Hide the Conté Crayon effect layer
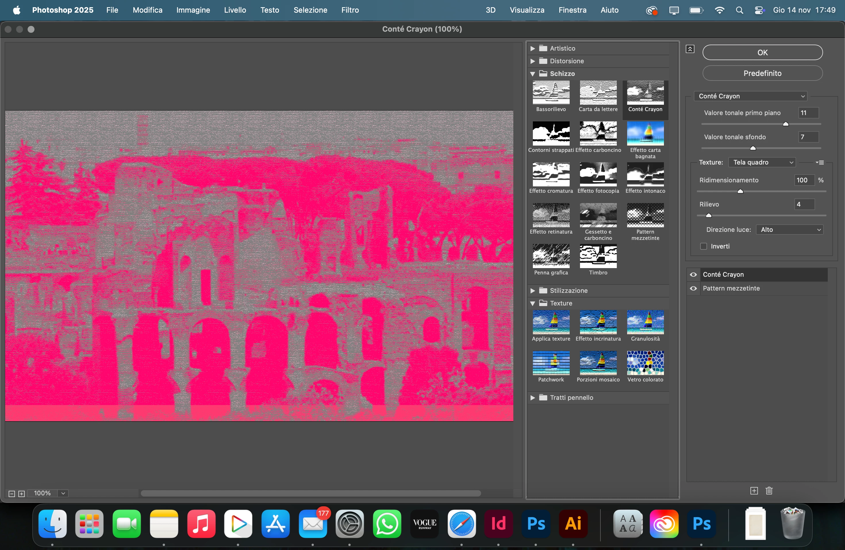The height and width of the screenshot is (550, 845). coord(694,275)
